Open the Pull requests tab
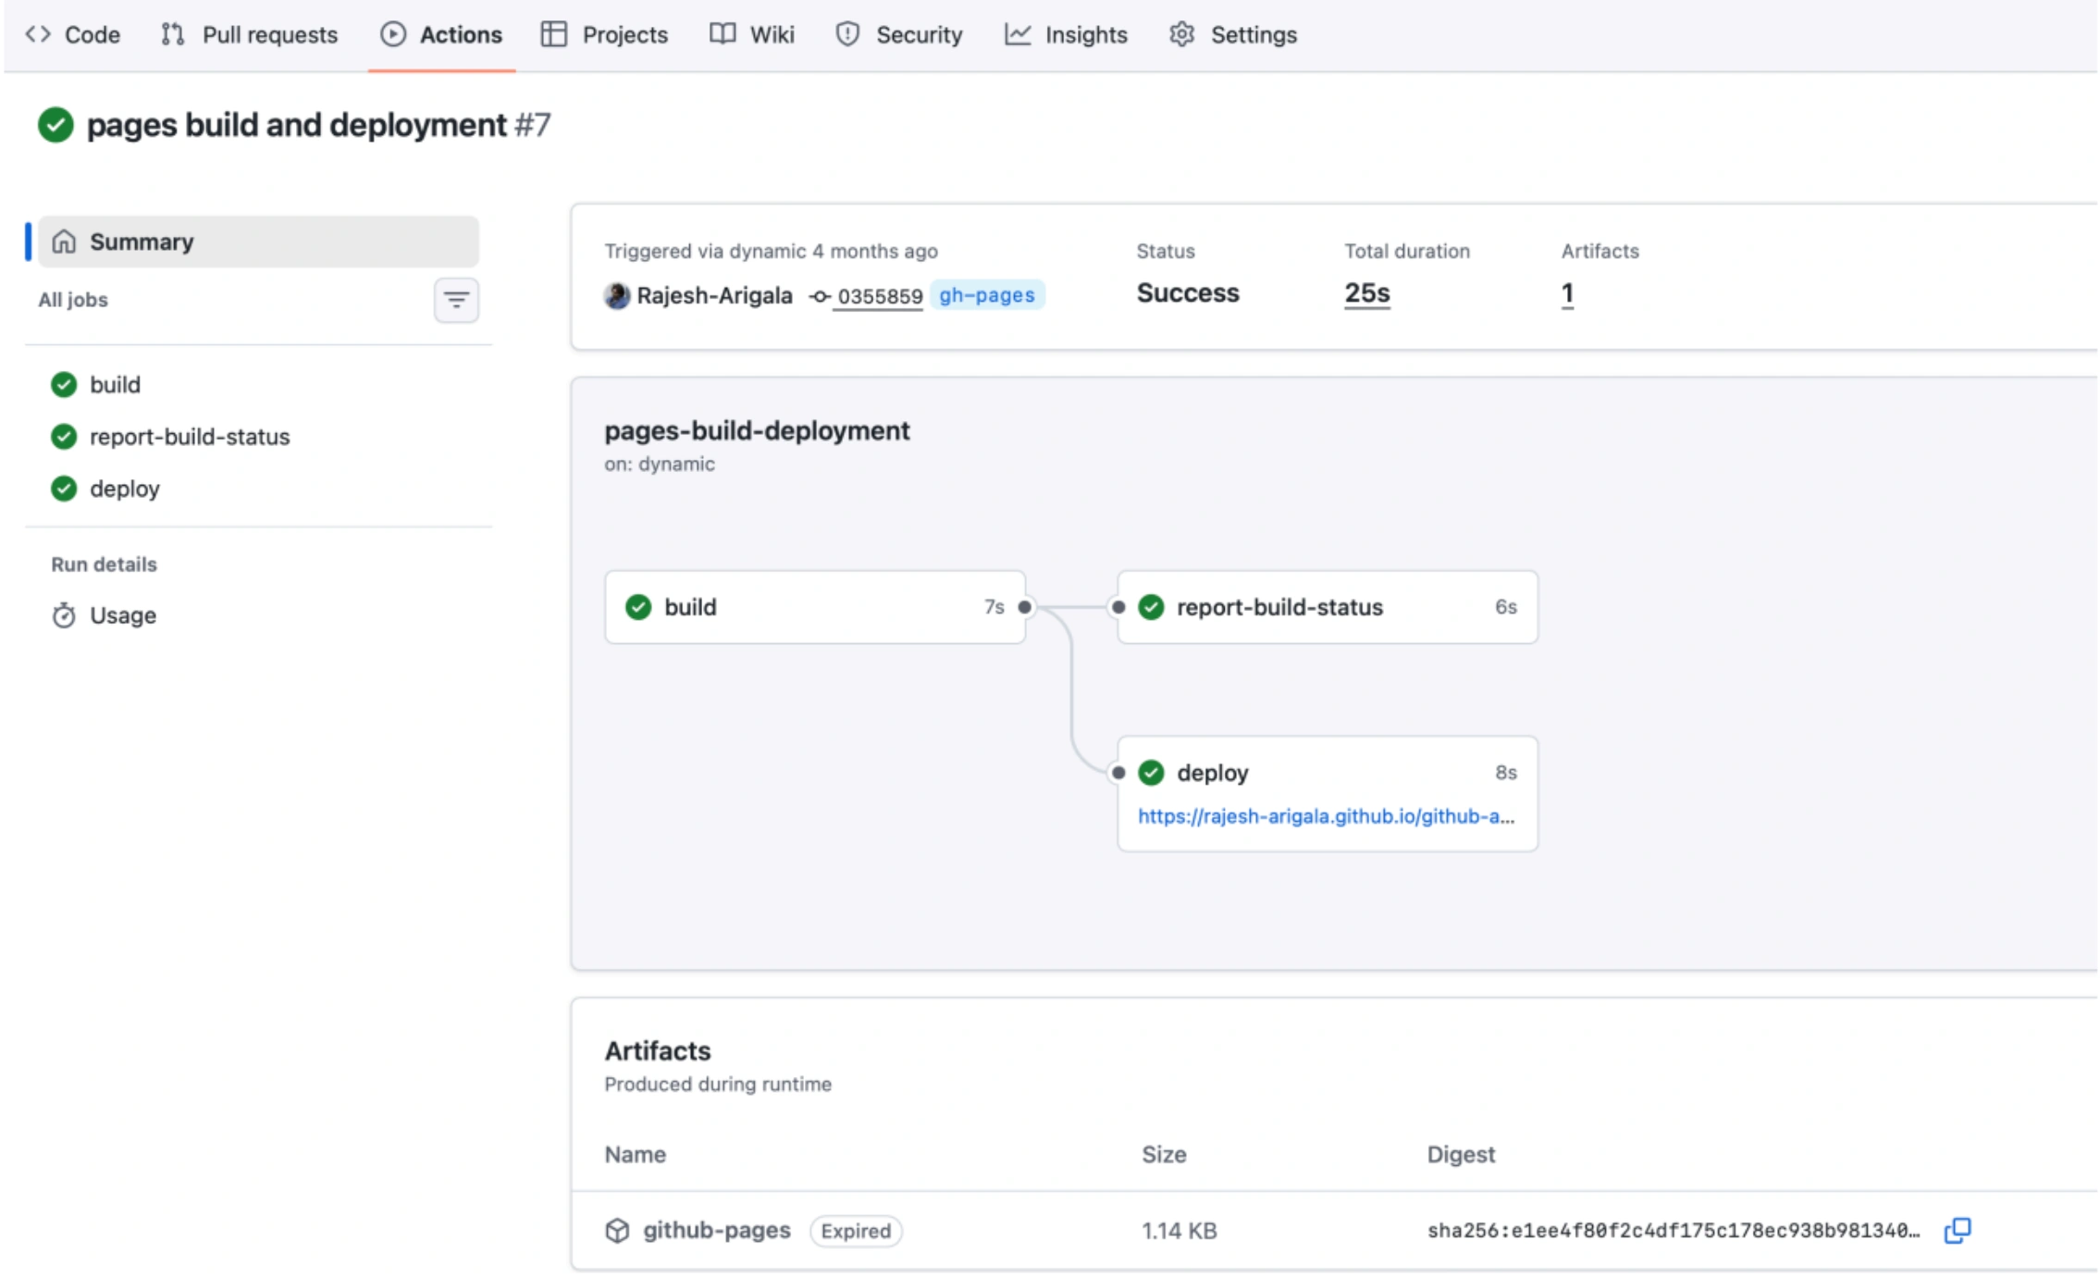Screen dimensions: 2100x1277 pos(249,35)
